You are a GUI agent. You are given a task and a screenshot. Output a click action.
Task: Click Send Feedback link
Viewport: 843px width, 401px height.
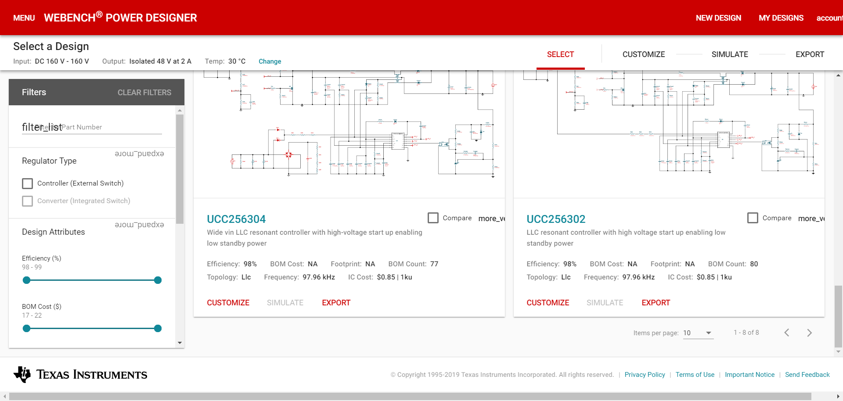click(x=807, y=375)
